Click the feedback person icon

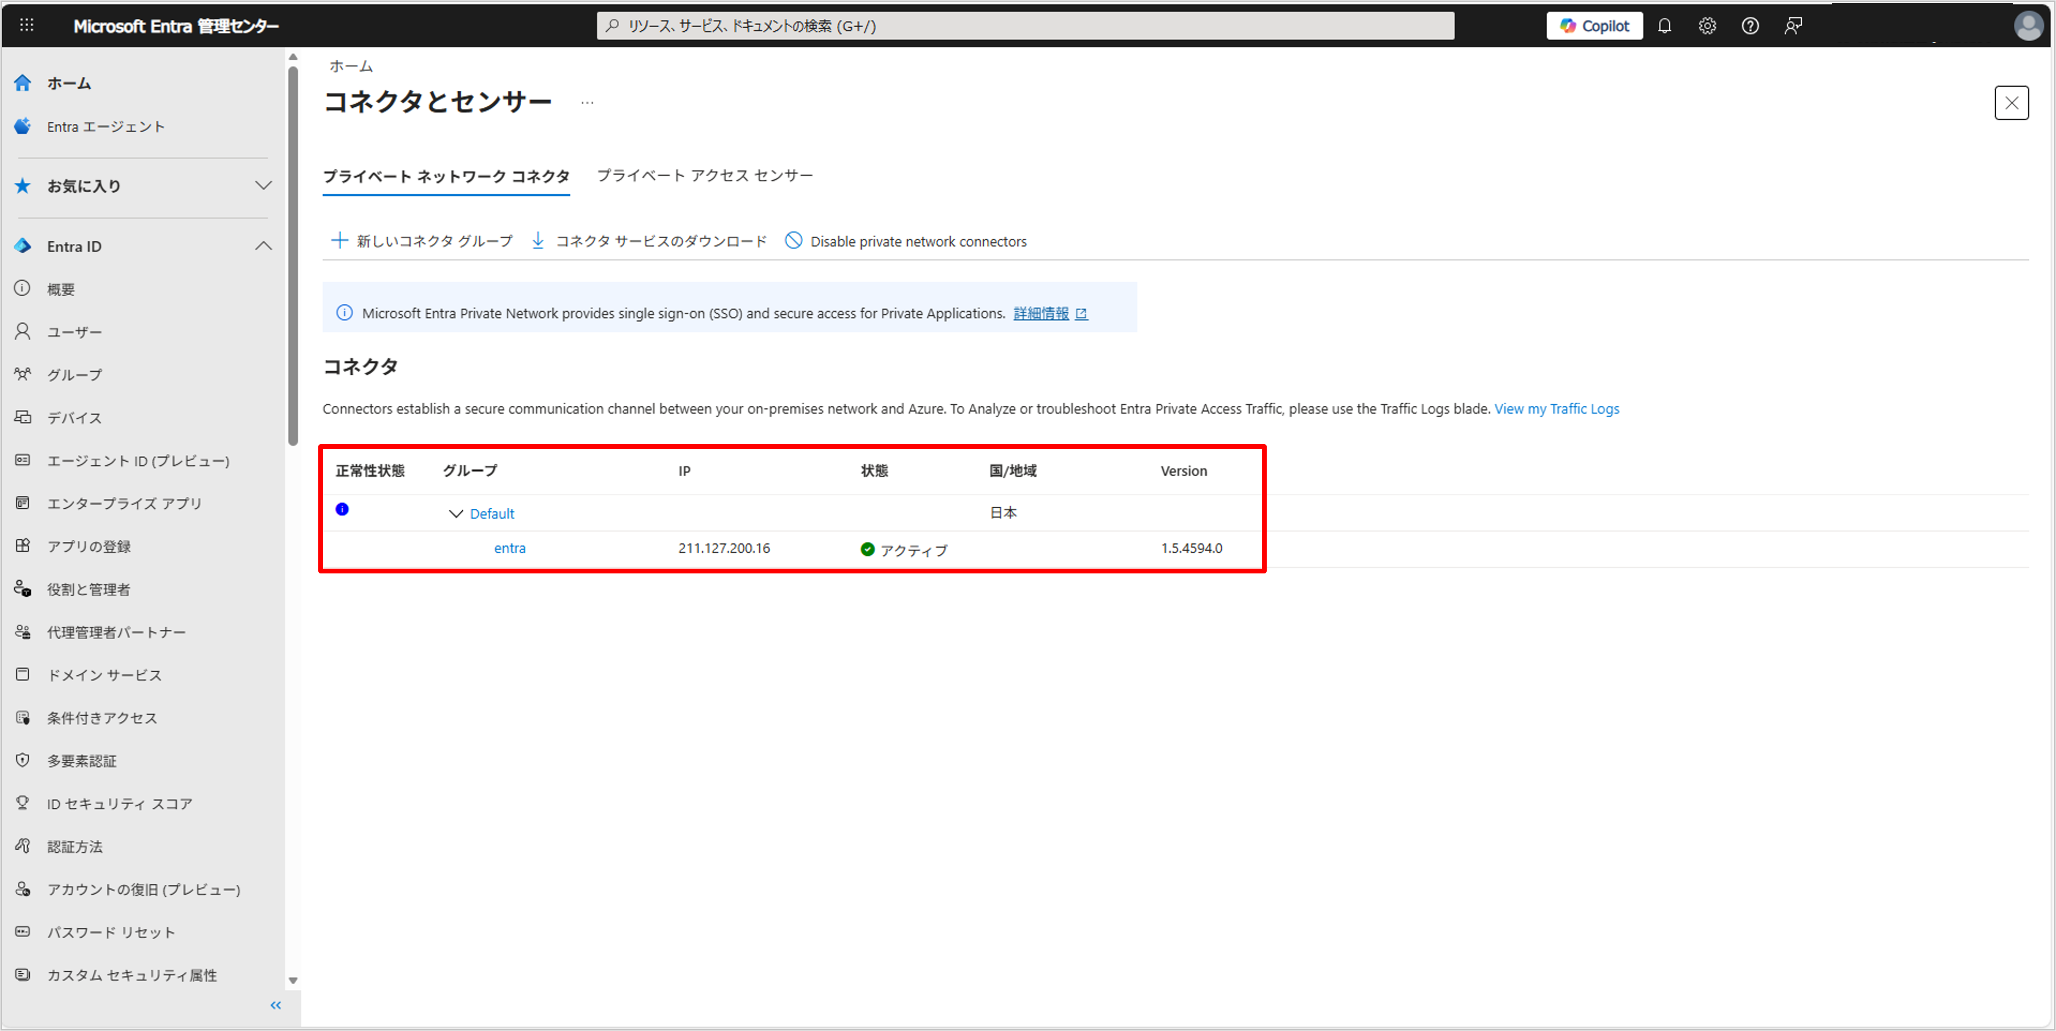tap(1793, 26)
